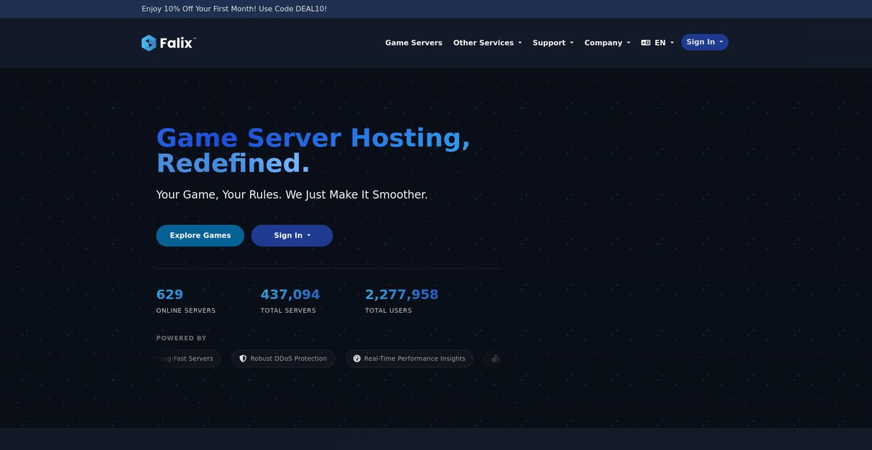
Task: Click the language flag icon next to EN
Action: (x=646, y=43)
